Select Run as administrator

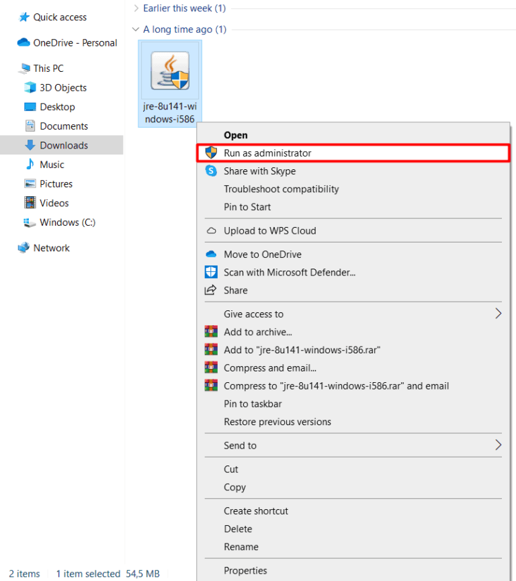click(x=353, y=153)
